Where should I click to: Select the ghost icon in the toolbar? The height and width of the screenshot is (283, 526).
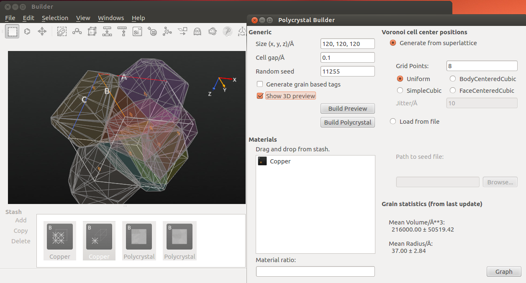coord(197,31)
